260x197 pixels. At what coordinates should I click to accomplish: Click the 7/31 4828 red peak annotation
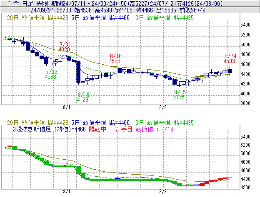pos(65,47)
